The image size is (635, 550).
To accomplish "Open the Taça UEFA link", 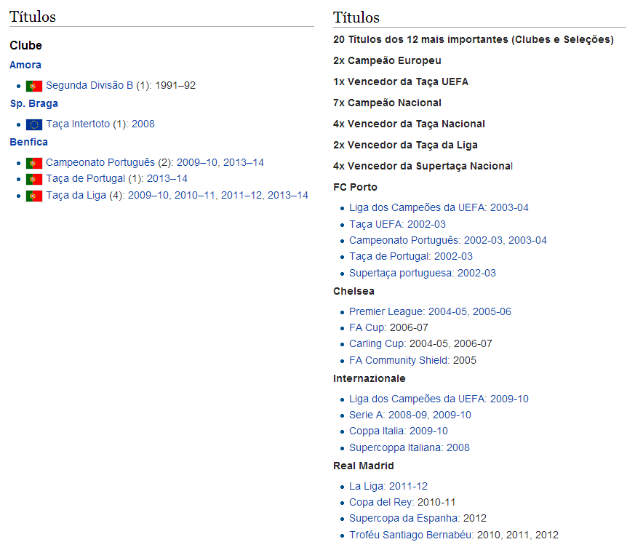I will 375,224.
